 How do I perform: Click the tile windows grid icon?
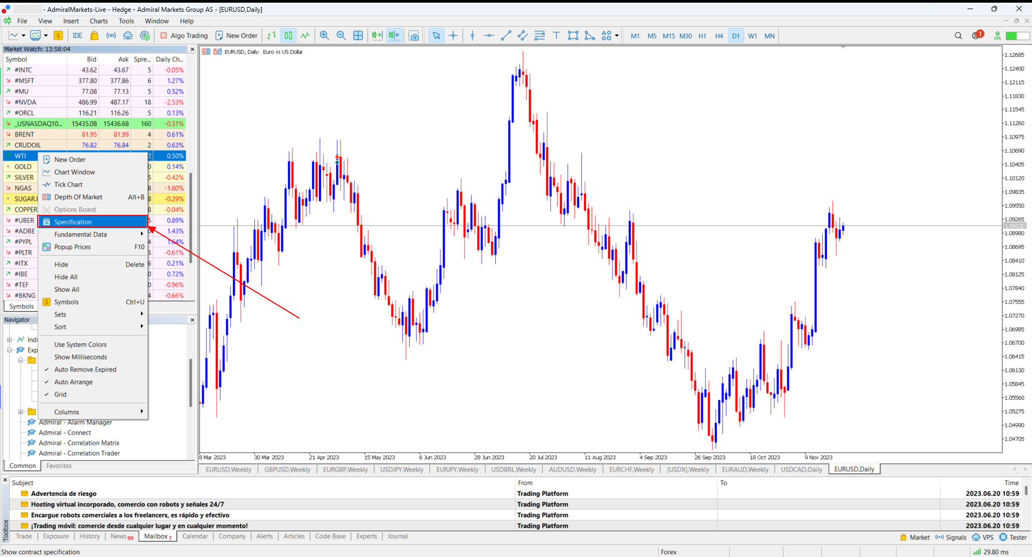click(x=358, y=35)
